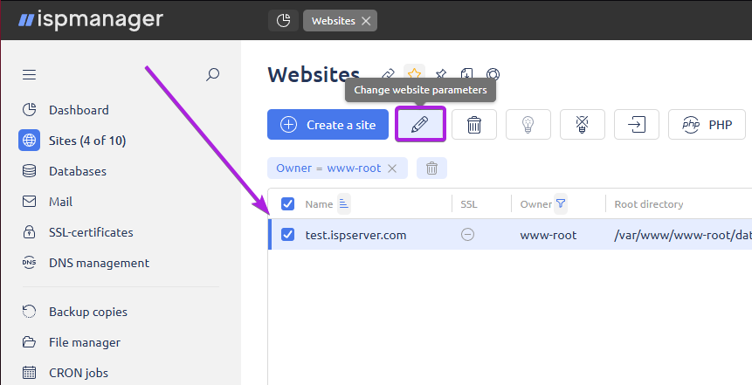Click the star favorites icon beside Websites

(414, 74)
